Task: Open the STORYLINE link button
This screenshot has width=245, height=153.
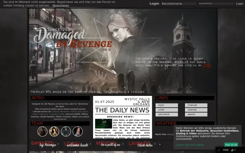Action: (196, 105)
